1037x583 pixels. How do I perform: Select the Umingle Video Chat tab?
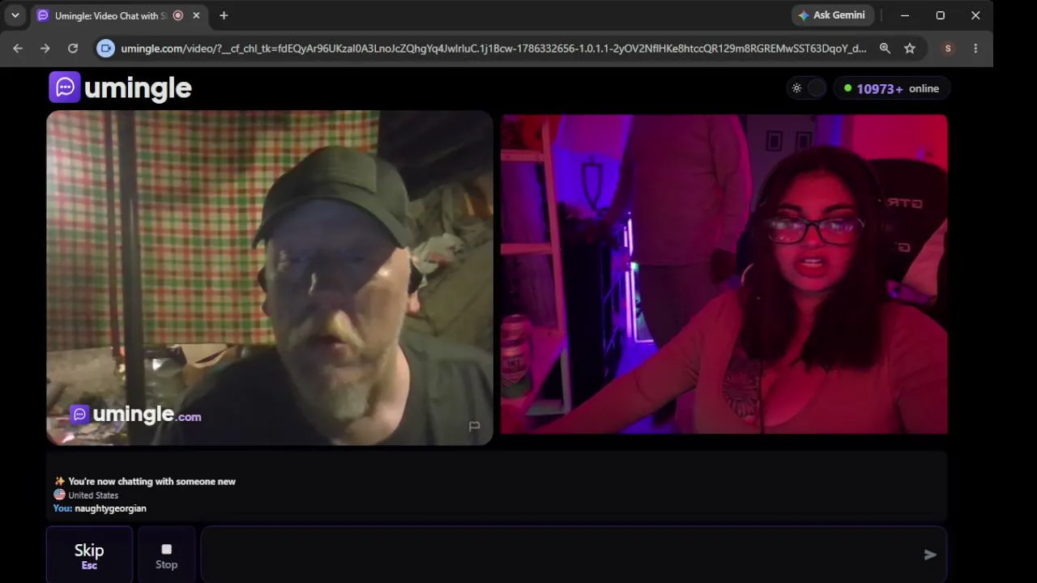click(x=118, y=15)
